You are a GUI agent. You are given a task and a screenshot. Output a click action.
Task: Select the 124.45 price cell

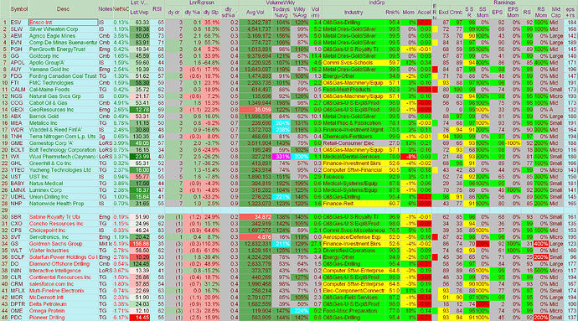coord(140,264)
